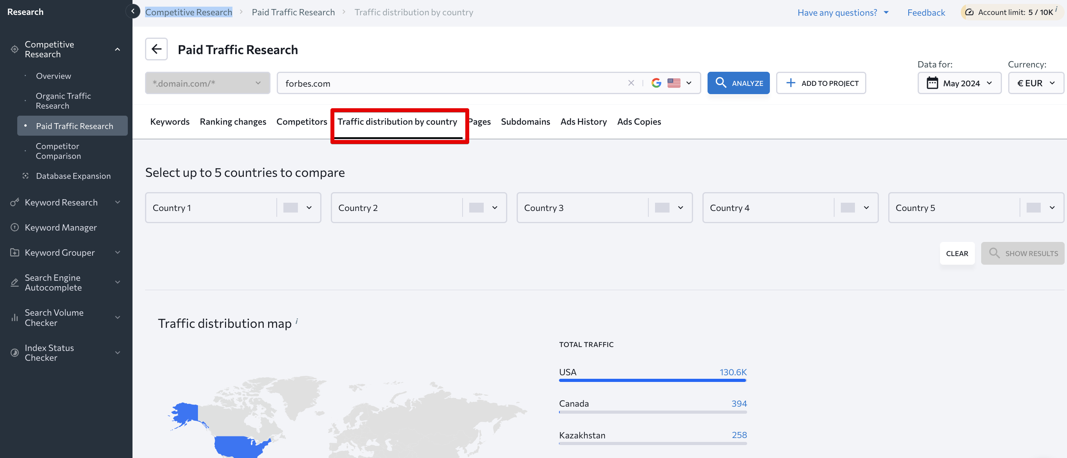Click the Canada traffic bar

coord(652,412)
